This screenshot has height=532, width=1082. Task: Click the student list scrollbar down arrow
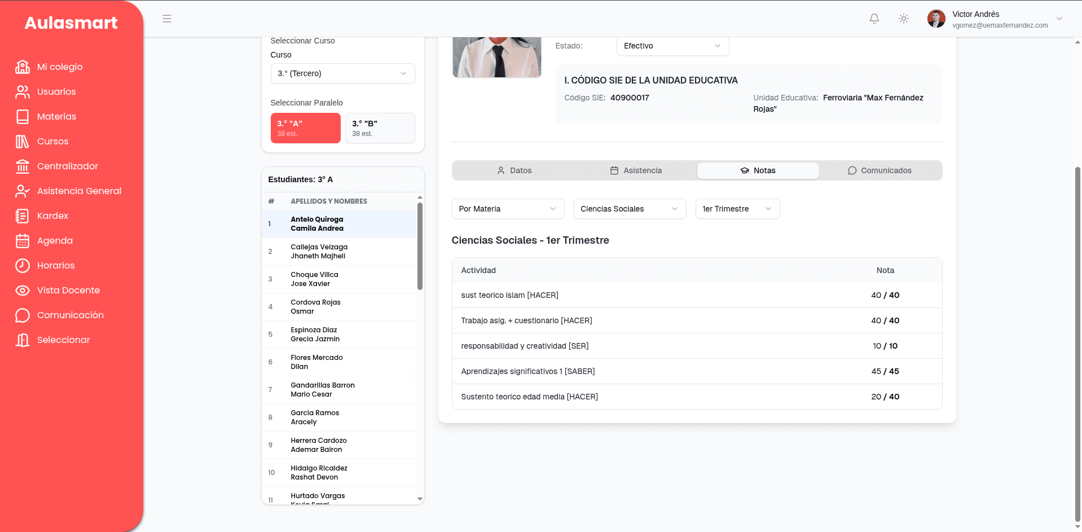(420, 499)
